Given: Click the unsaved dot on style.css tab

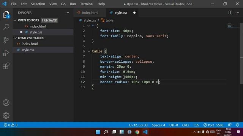Looking at the screenshot, I should coord(134,12).
